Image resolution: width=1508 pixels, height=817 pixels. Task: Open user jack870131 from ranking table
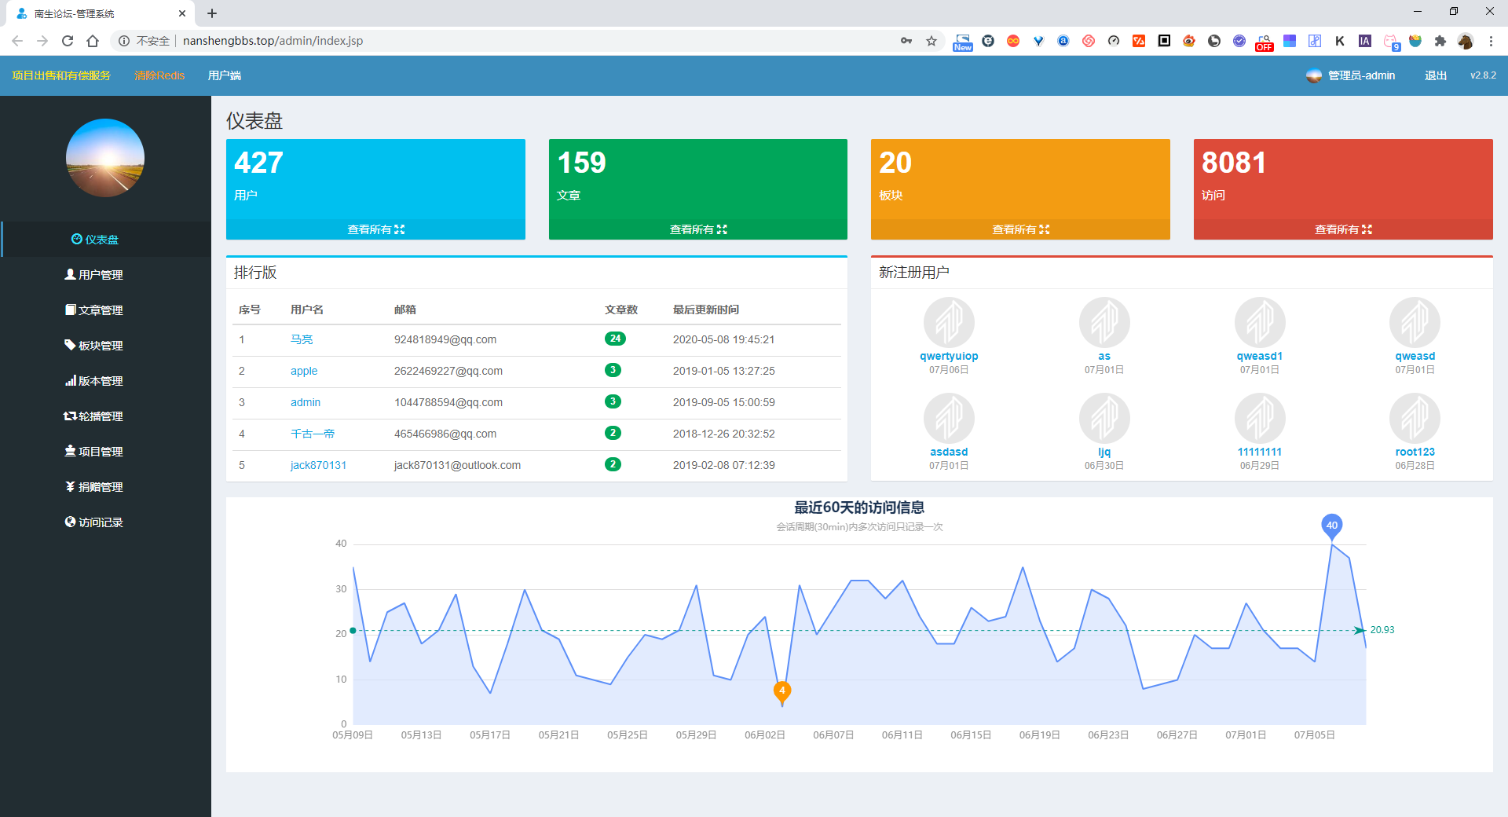coord(318,465)
